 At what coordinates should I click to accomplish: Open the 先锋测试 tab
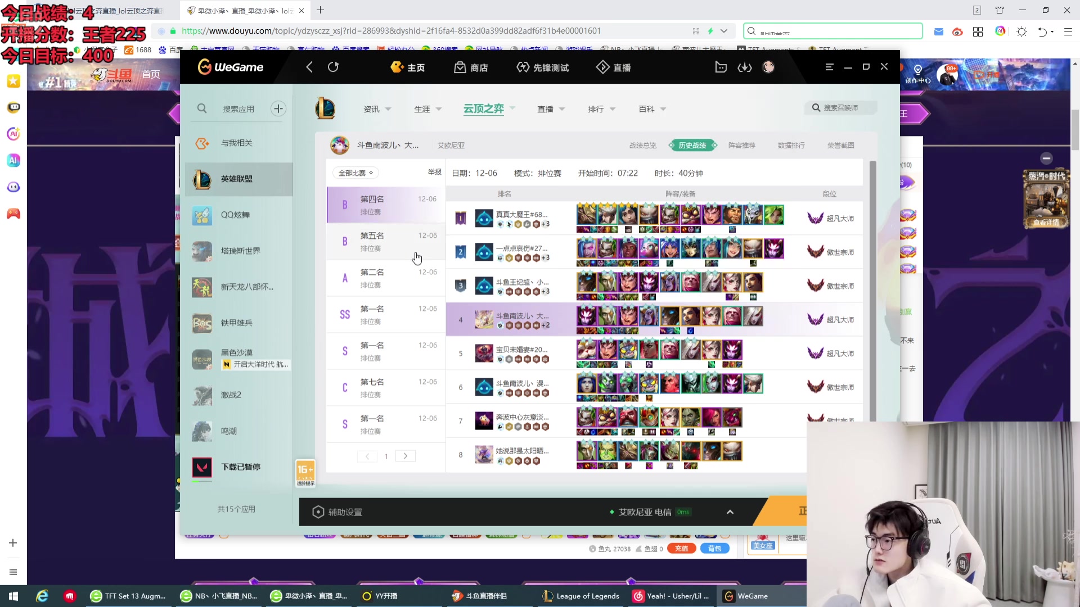click(x=543, y=67)
